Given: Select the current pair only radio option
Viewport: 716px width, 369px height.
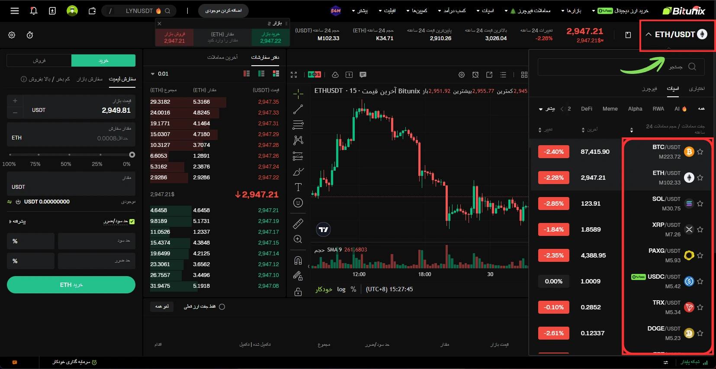Looking at the screenshot, I should (222, 307).
